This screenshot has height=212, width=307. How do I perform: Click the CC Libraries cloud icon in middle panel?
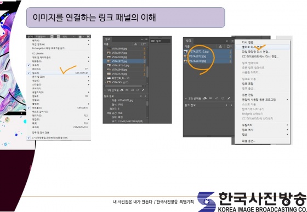click(x=122, y=90)
